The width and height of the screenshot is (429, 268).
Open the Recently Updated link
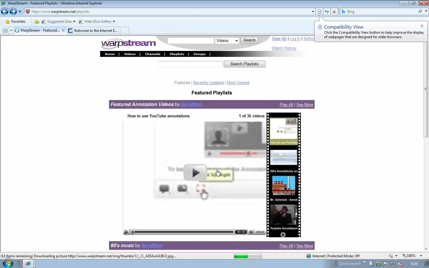[x=208, y=83]
